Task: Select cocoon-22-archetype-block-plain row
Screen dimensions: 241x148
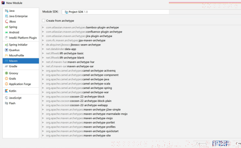Action: (141, 101)
